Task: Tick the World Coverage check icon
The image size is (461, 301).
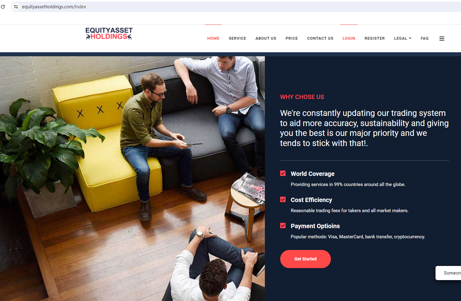Action: 283,173
